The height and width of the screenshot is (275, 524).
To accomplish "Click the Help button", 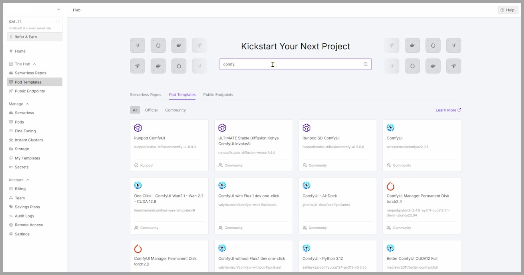I will tap(508, 10).
